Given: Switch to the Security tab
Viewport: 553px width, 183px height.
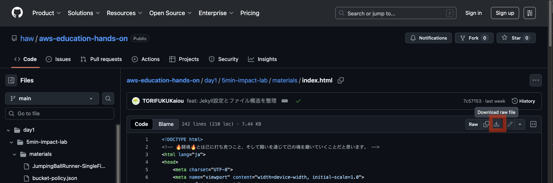Looking at the screenshot, I should 224,59.
